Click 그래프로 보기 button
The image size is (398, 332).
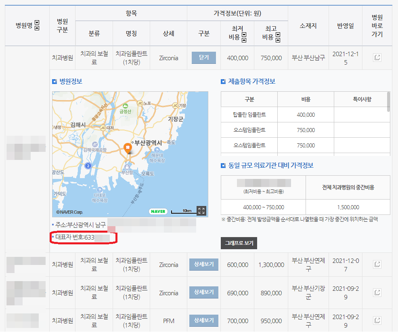239,243
